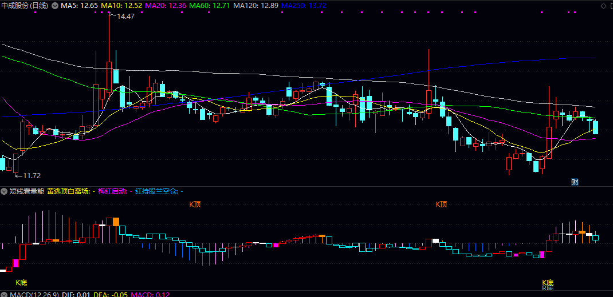Click the first diamond icon at top right

(603, 5)
